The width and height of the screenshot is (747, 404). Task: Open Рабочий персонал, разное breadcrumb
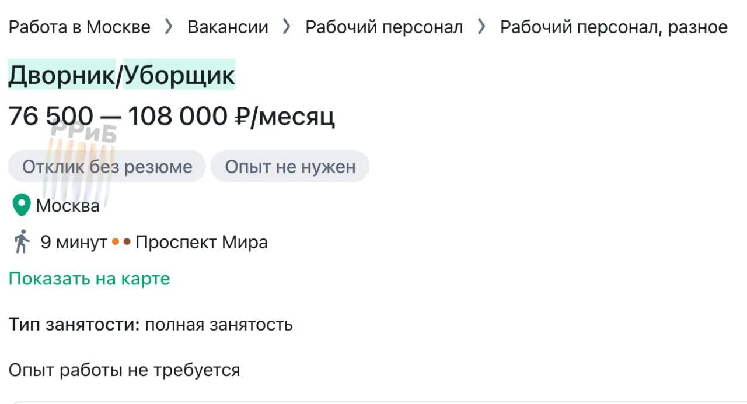coord(614,27)
